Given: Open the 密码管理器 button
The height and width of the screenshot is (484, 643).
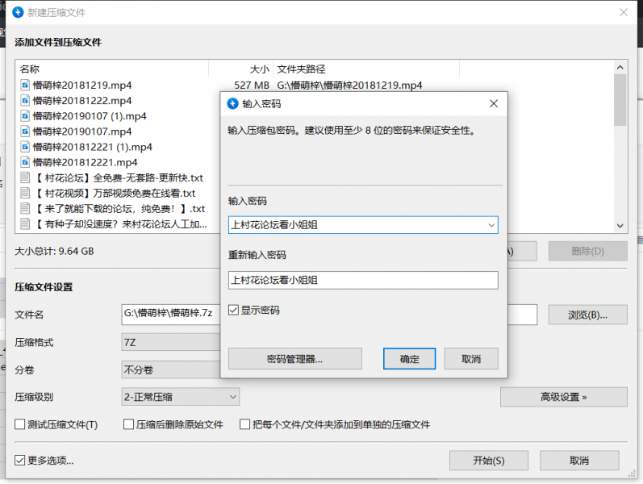Looking at the screenshot, I should coord(294,359).
